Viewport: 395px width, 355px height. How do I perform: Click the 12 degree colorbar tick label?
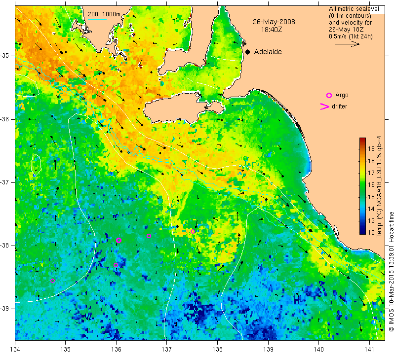(x=371, y=232)
